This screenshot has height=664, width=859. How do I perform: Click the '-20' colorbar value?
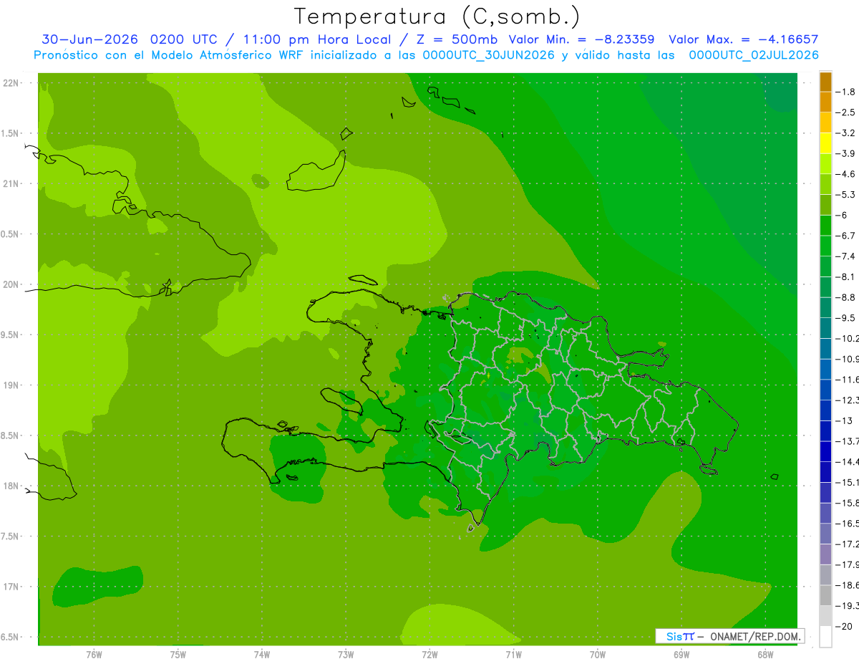tap(844, 626)
